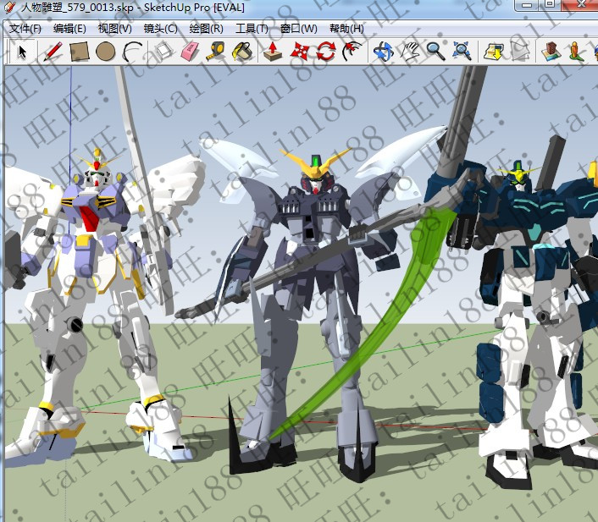The image size is (598, 522).
Task: Pick the Line pencil tool
Action: (x=53, y=52)
